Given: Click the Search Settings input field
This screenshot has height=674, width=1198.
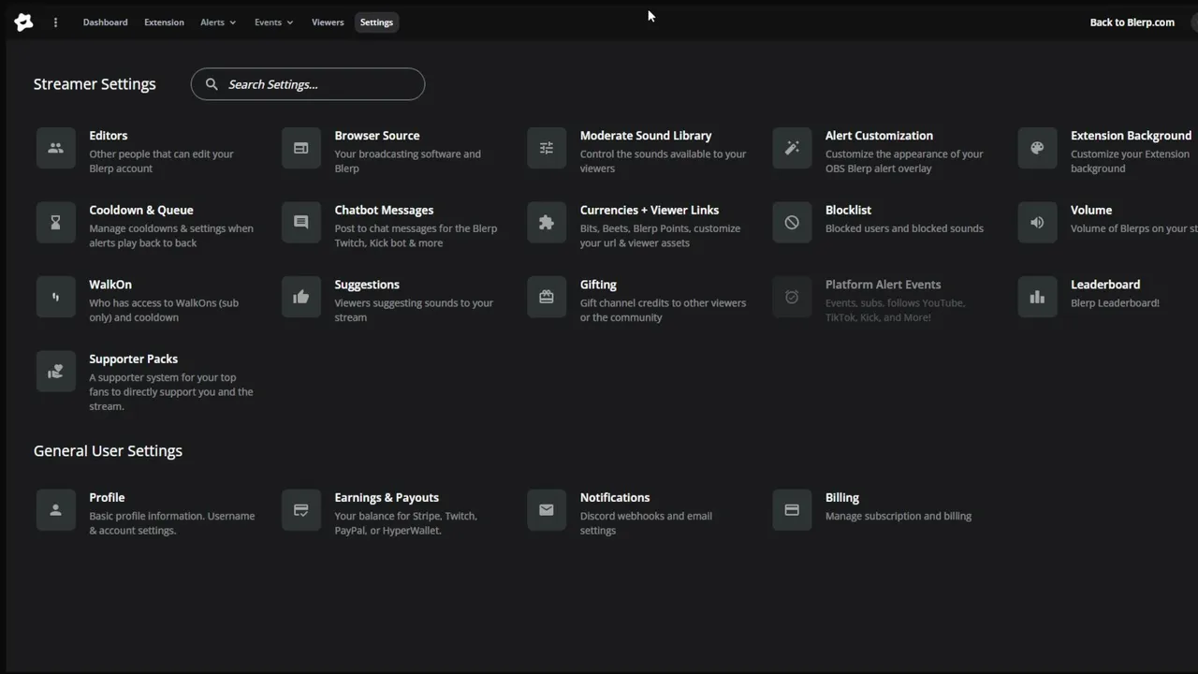Looking at the screenshot, I should click(318, 84).
